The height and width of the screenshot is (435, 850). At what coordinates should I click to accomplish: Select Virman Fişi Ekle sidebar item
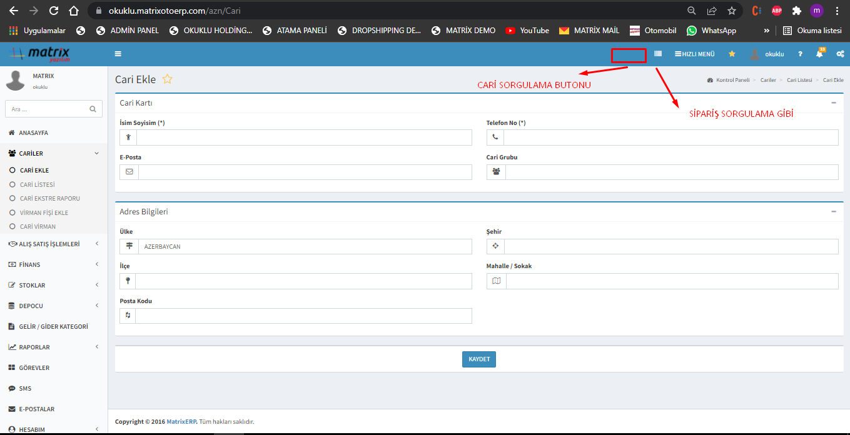[44, 212]
